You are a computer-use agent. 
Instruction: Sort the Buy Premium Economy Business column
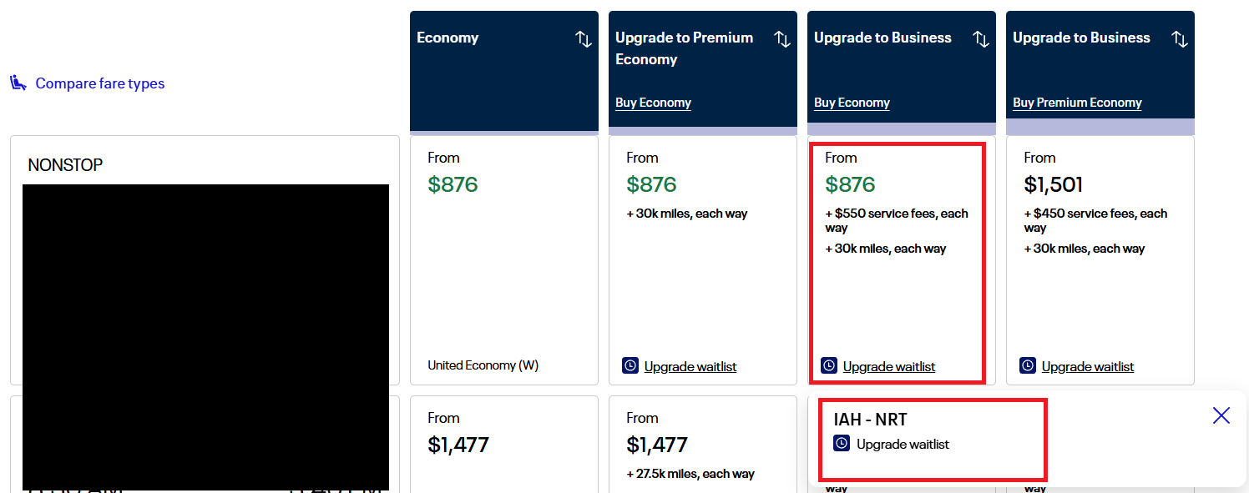tap(1180, 38)
